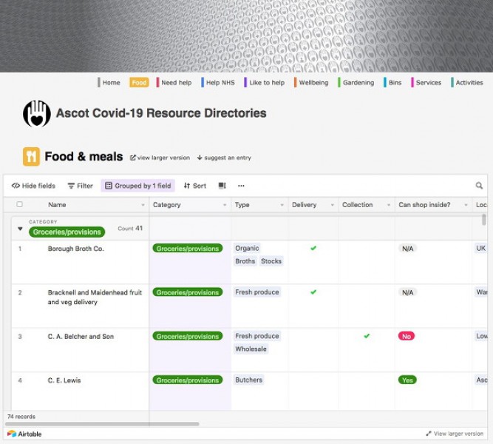Switch to the Gardening tab

[x=358, y=83]
